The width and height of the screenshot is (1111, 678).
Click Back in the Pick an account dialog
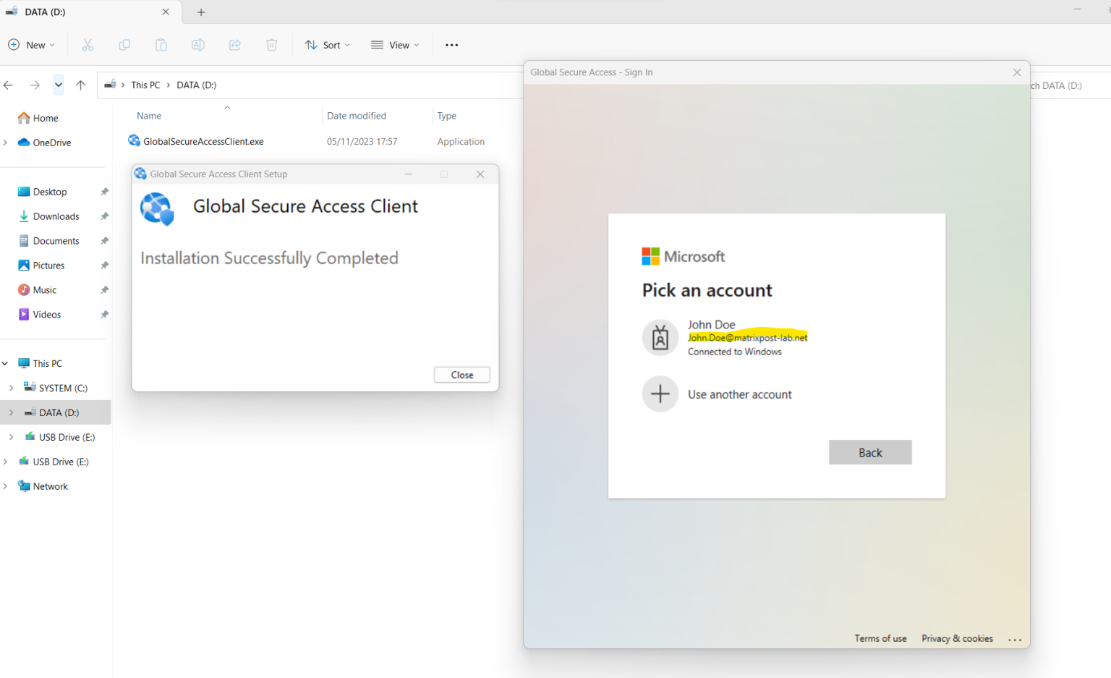pyautogui.click(x=870, y=452)
